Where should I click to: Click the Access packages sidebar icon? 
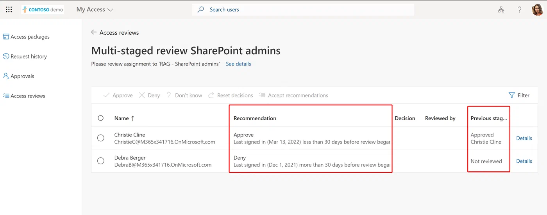click(6, 37)
